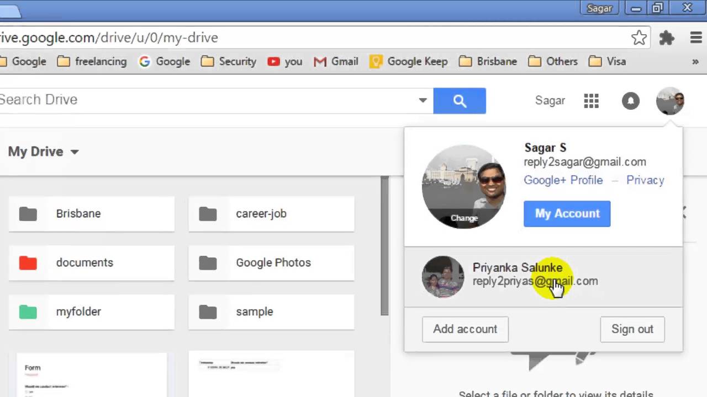Expand the My Drive dropdown
This screenshot has width=707, height=397.
tap(75, 152)
